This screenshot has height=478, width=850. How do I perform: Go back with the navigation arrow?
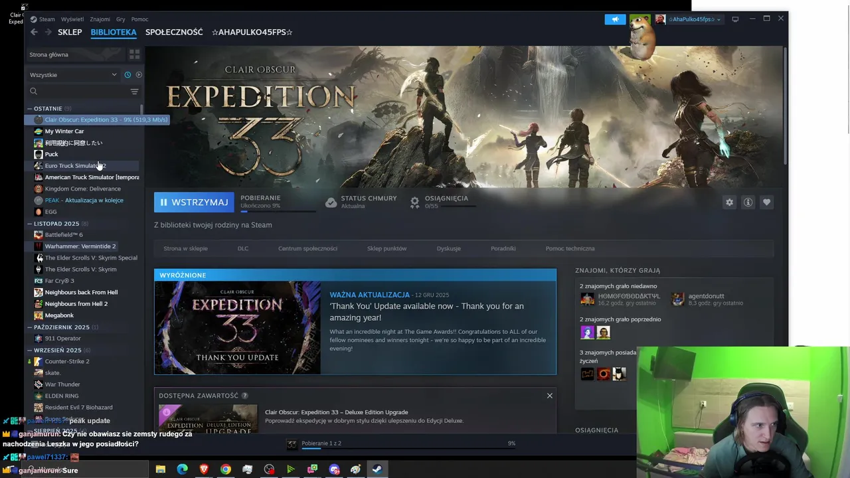[x=35, y=32]
